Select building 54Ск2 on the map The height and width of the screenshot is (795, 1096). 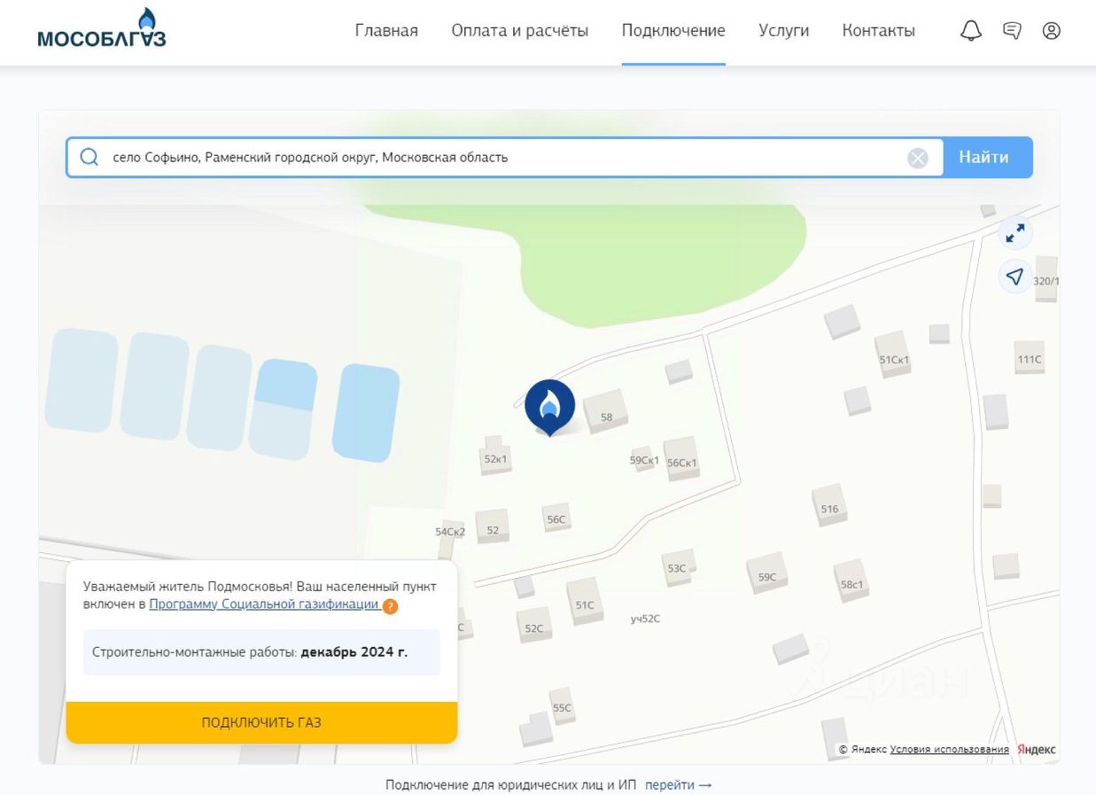(x=450, y=532)
